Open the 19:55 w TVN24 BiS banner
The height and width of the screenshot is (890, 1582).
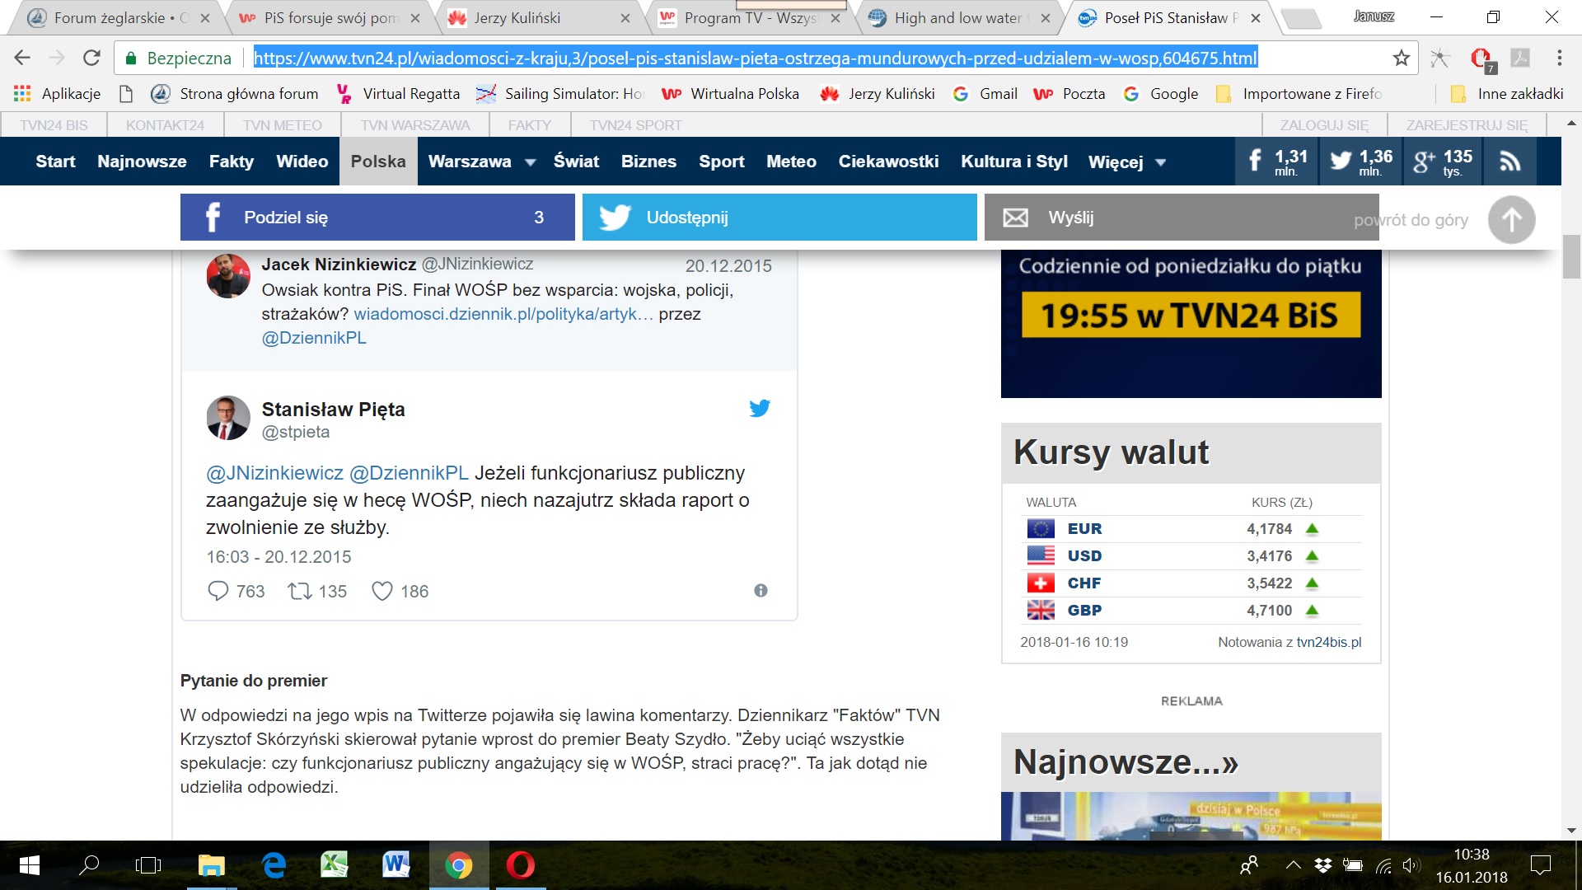click(x=1191, y=316)
